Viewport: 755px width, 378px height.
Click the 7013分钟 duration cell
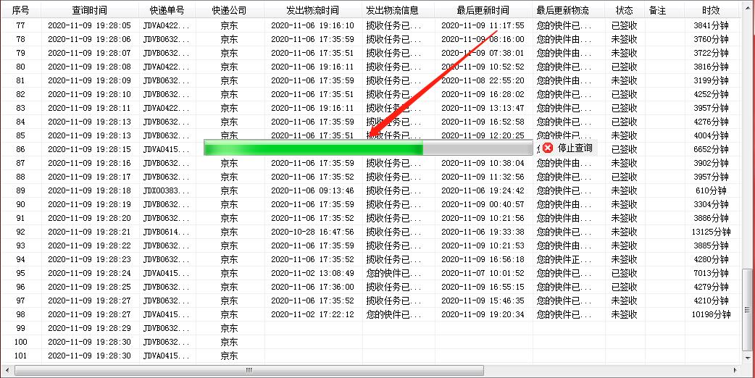(712, 274)
